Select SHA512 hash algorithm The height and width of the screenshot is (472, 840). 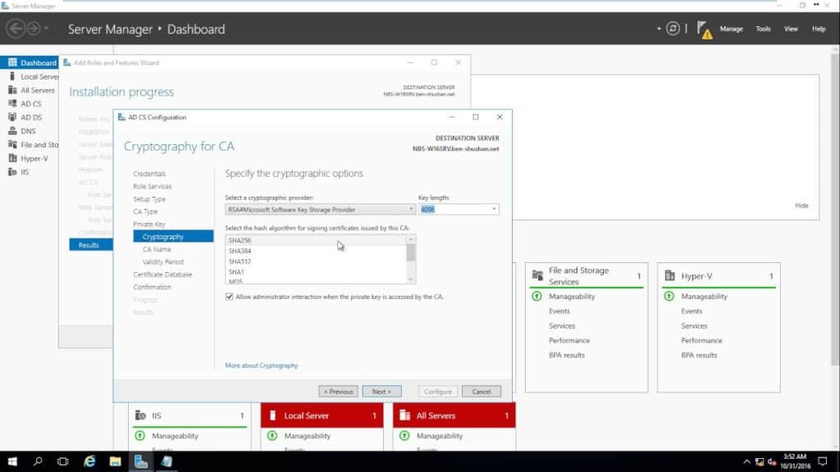tap(316, 261)
